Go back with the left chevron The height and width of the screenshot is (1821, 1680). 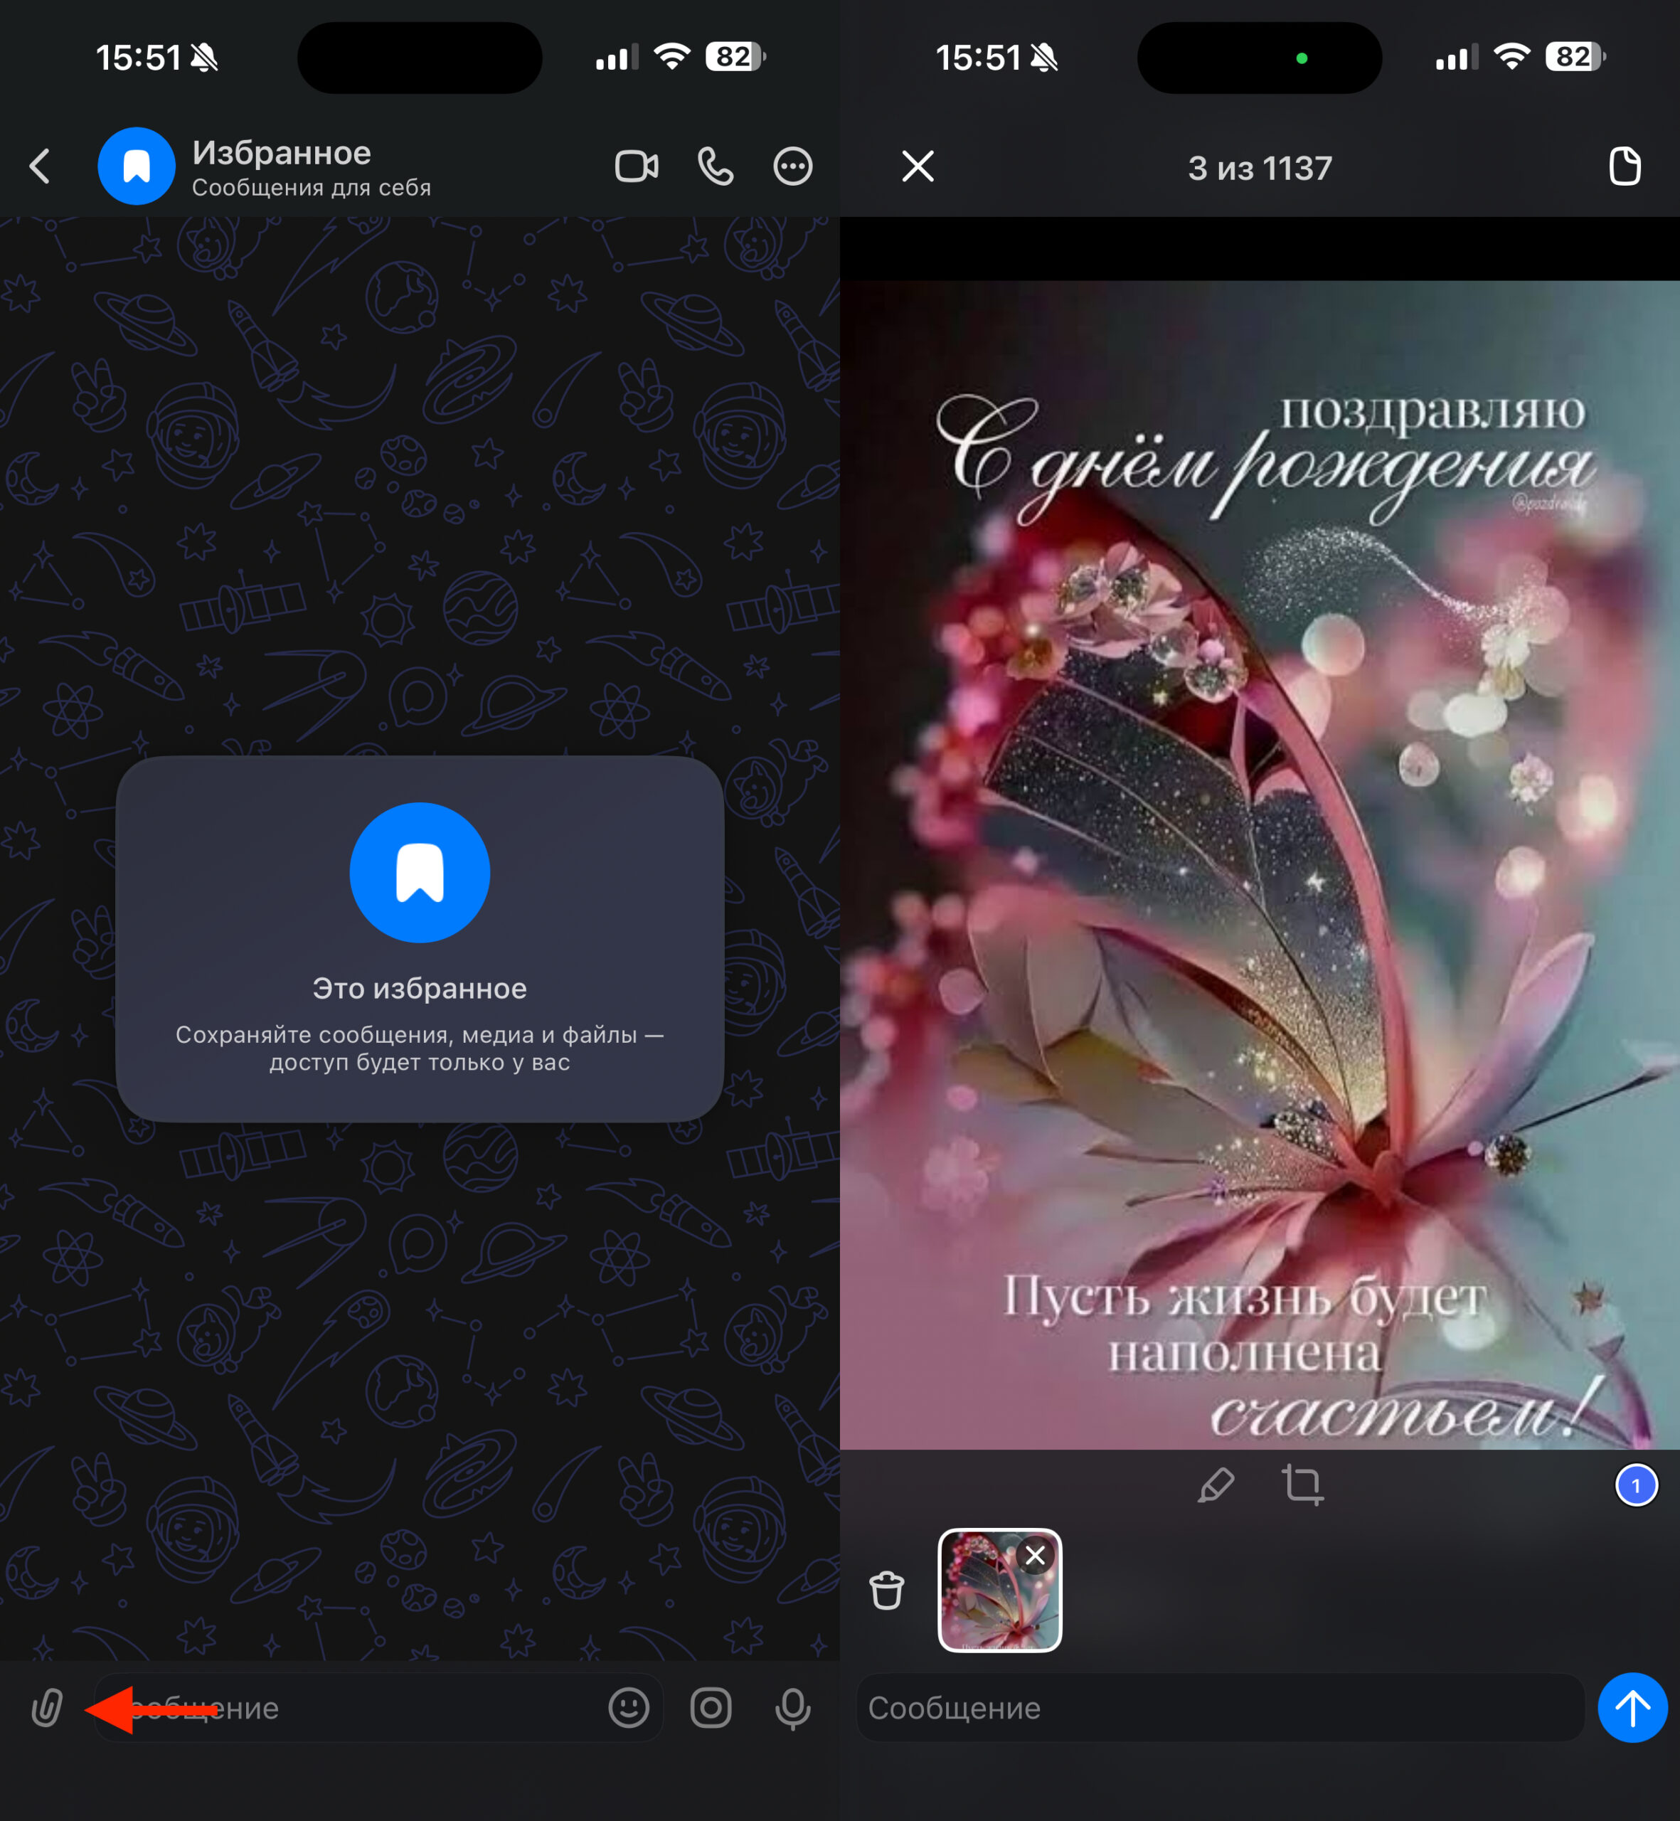(40, 166)
